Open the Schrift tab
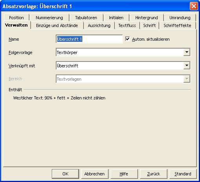Viewport: 200px width, 182px height. coord(149,25)
